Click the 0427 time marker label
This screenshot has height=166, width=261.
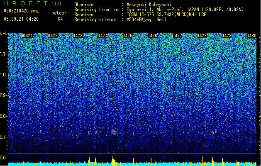point(177,36)
